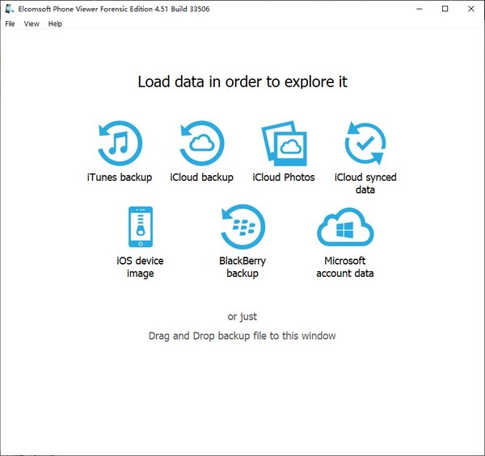Click the "Drag and Drop backup file" text

[209, 336]
